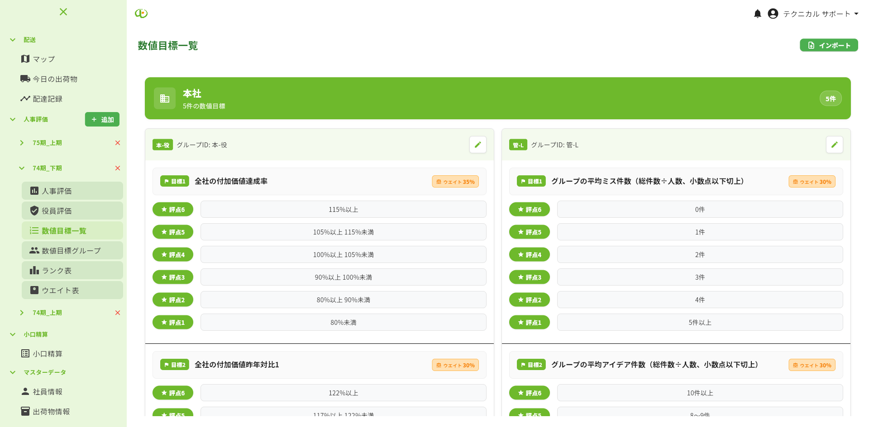Click the user profile icon in the header
The width and height of the screenshot is (869, 427).
[773, 14]
